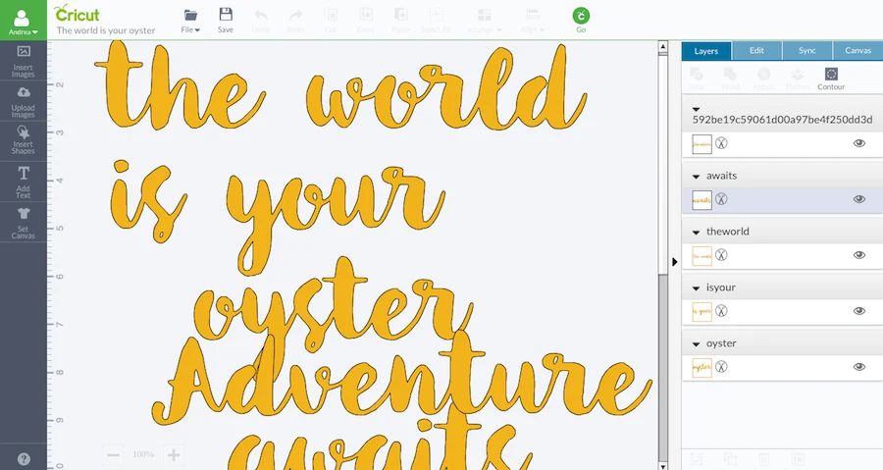The height and width of the screenshot is (470, 883).
Task: Click the project title 'The world is your oyster'
Action: coord(106,30)
